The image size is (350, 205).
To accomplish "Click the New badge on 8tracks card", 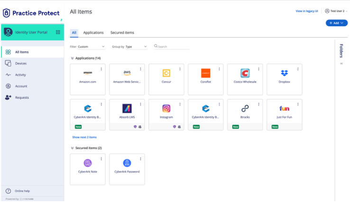I will tap(236, 127).
